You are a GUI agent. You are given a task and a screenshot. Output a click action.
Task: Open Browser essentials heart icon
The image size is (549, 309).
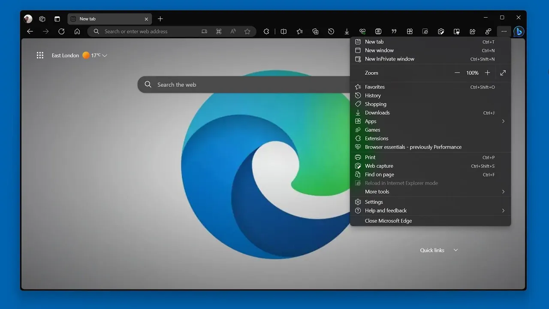[362, 31]
